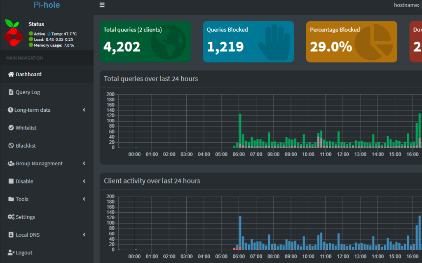Click the Settings gears icon
Viewport: 422px width, 263px height.
pyautogui.click(x=11, y=217)
